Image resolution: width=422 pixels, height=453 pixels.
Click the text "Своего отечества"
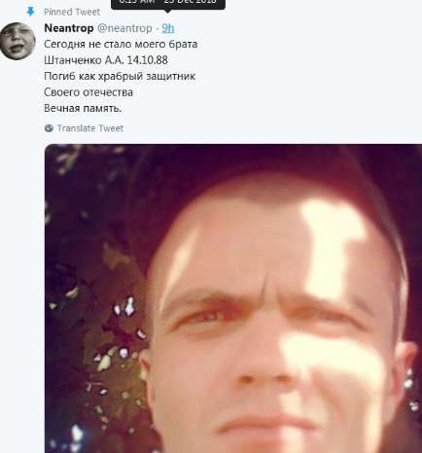88,92
